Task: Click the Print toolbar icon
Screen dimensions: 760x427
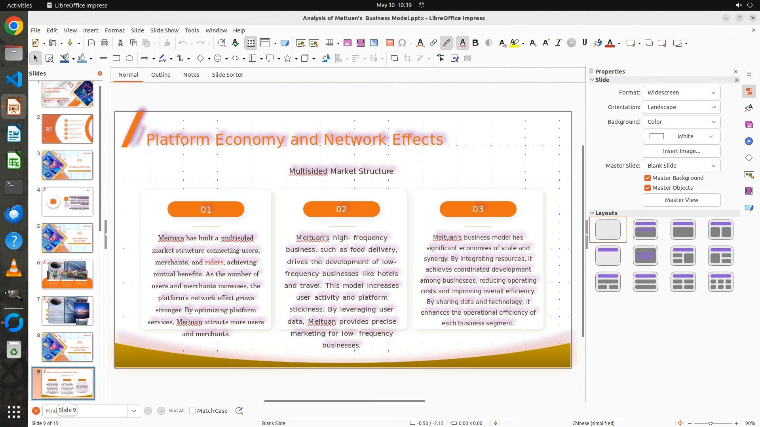Action: coord(104,43)
